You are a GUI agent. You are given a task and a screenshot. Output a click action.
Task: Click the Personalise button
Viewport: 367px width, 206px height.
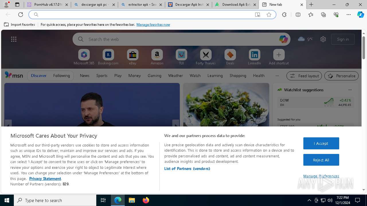(x=341, y=76)
